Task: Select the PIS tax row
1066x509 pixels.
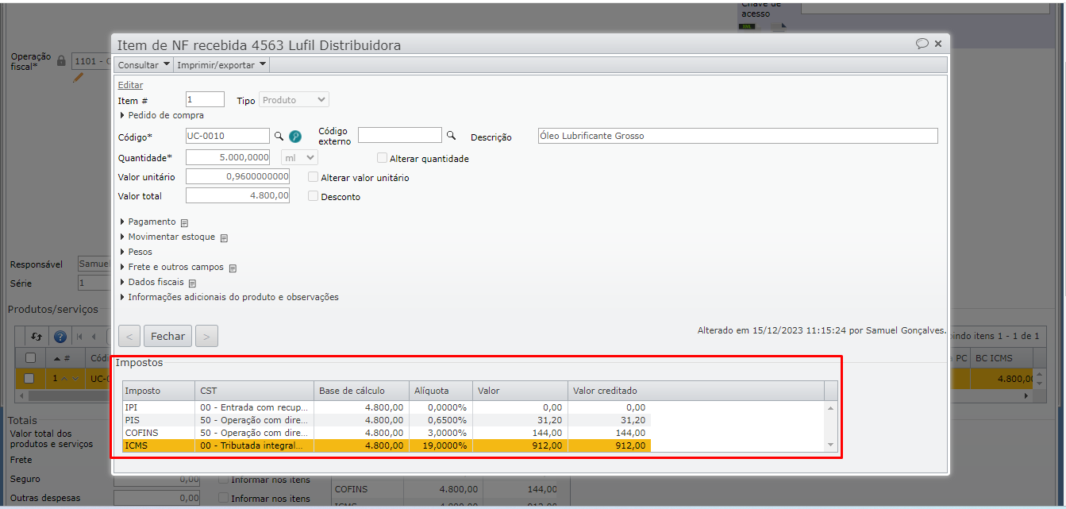Action: tap(387, 419)
